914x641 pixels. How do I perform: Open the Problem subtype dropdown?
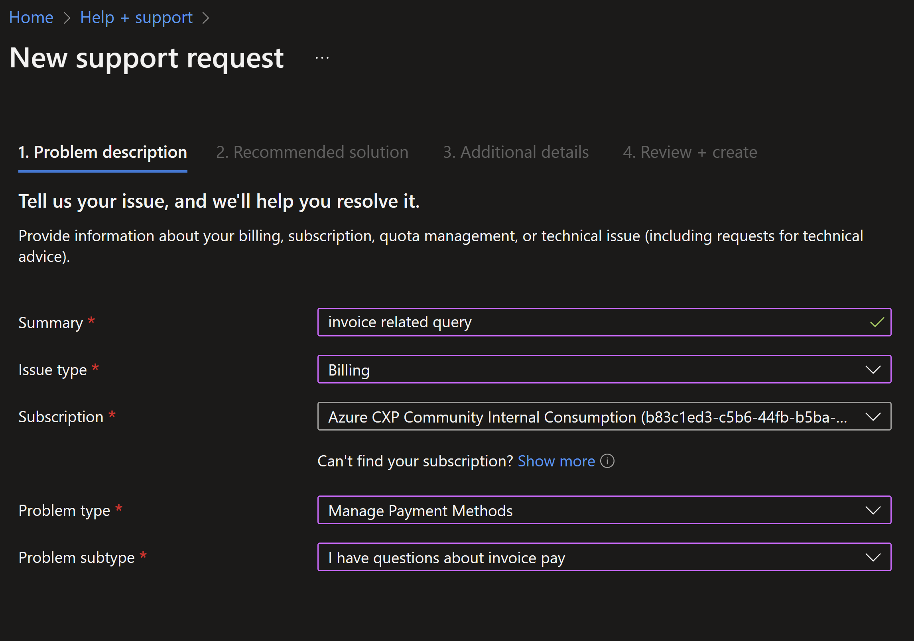(x=598, y=557)
